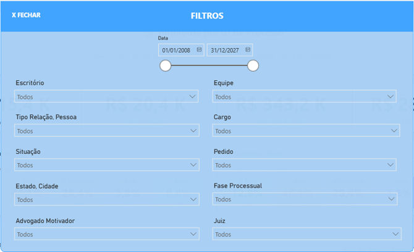
Task: Open the Fase Processual dropdown
Action: (306, 199)
